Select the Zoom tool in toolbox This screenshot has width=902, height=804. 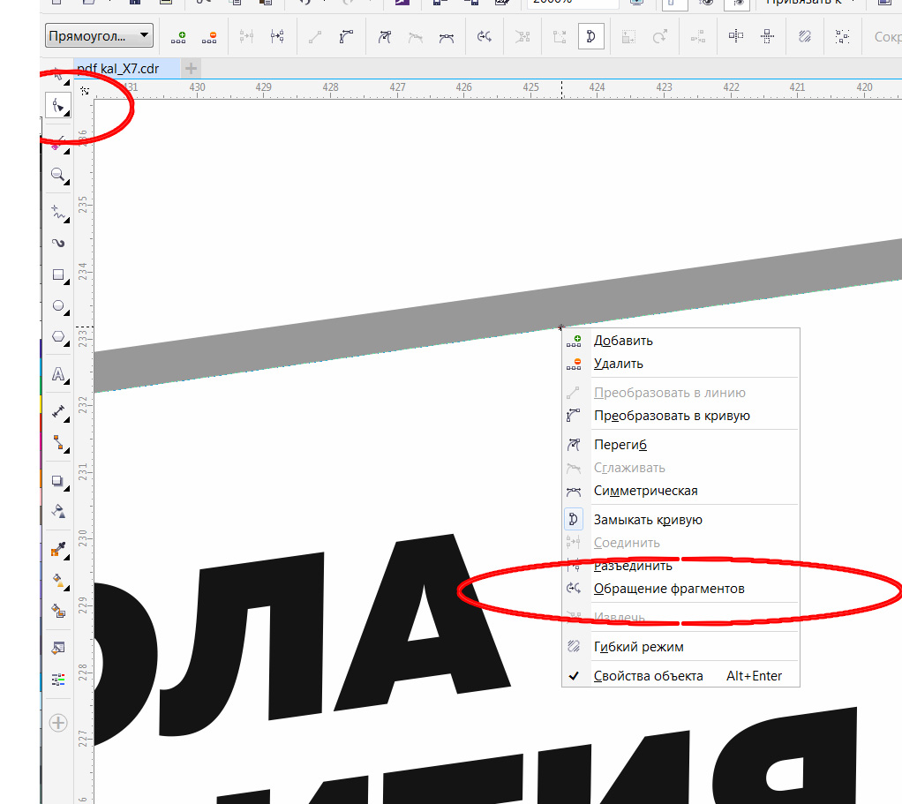click(x=58, y=175)
